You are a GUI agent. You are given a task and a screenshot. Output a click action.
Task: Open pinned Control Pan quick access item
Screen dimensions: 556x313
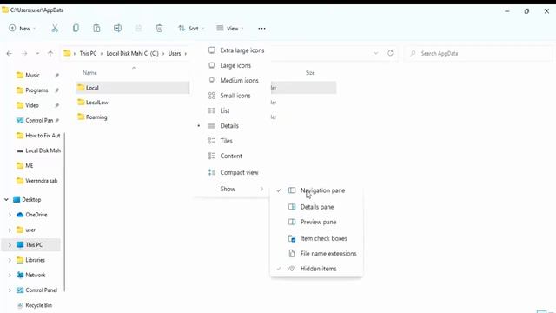coord(38,121)
